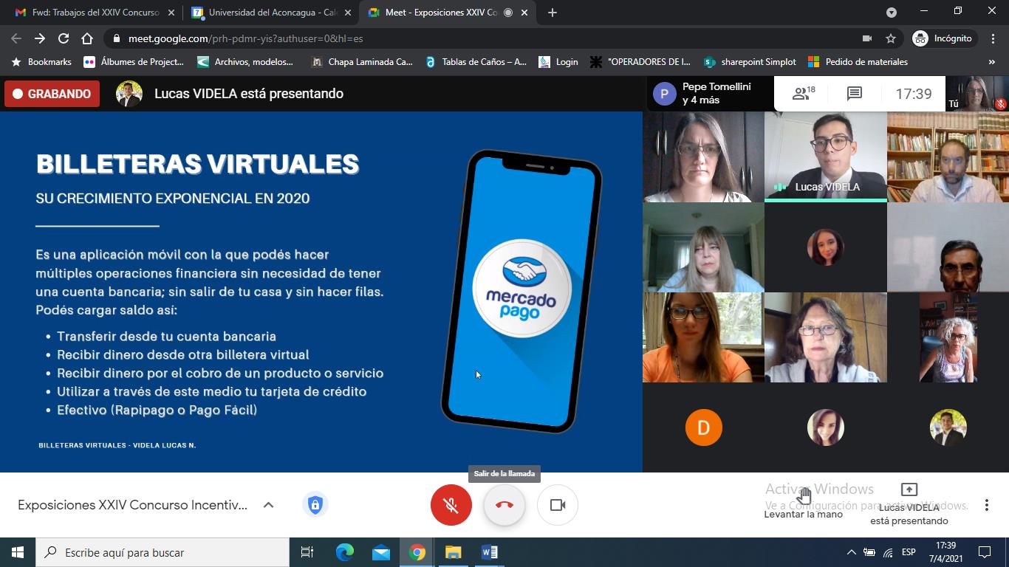Go to the browser home page
The image size is (1009, 567).
pyautogui.click(x=87, y=38)
